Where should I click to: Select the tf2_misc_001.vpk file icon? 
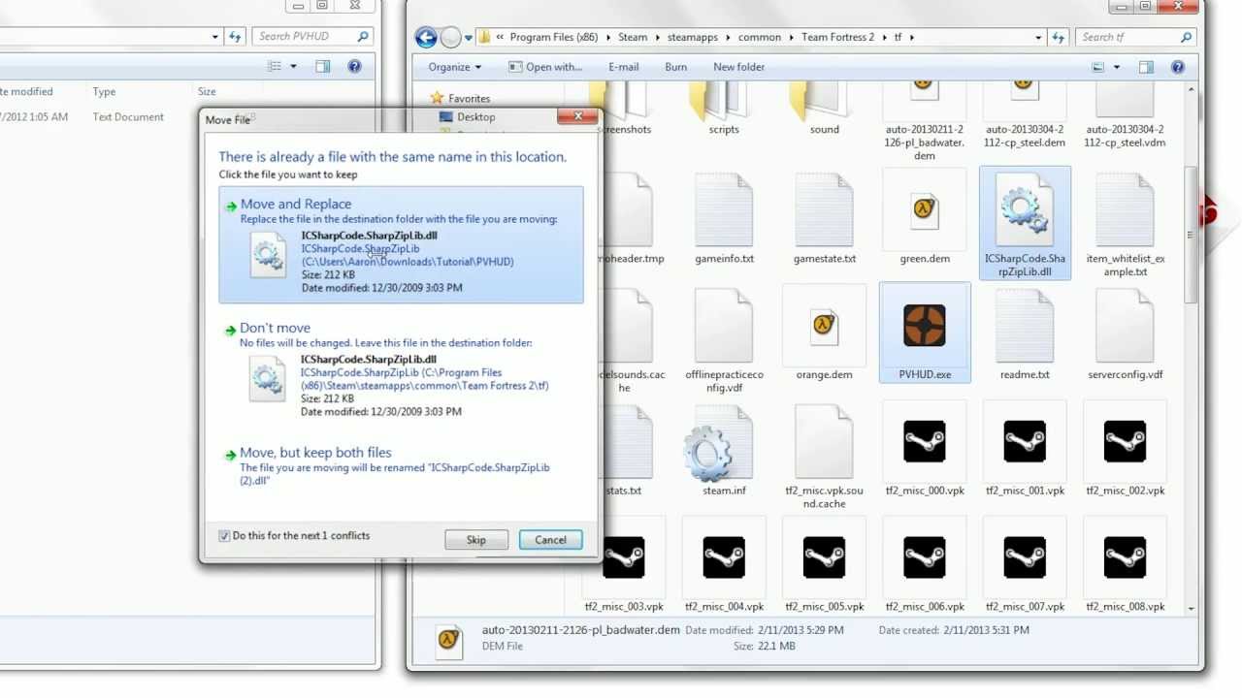pyautogui.click(x=1025, y=441)
